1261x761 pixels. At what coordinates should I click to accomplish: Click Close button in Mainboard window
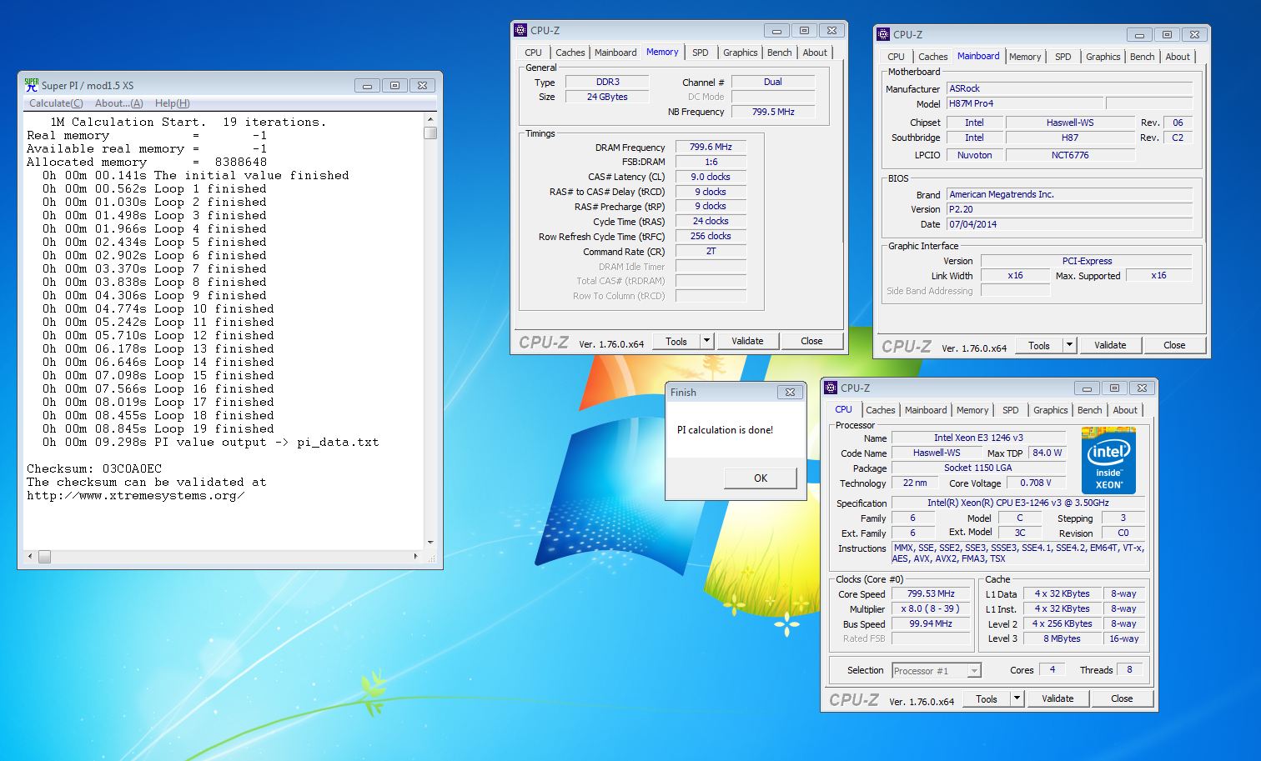[x=1174, y=345]
